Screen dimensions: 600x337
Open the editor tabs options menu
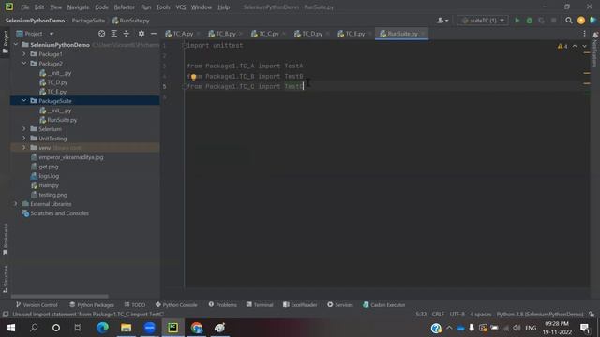pos(584,34)
